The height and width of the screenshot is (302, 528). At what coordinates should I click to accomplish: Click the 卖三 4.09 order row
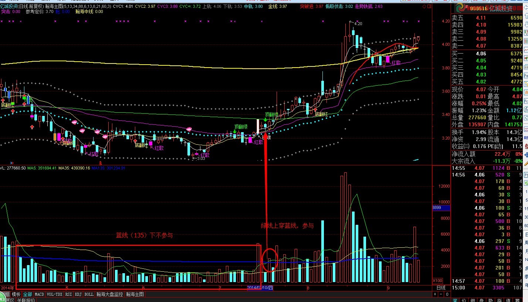click(x=487, y=32)
